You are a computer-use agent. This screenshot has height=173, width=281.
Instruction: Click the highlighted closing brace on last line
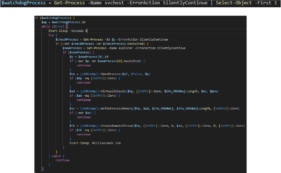(x=42, y=169)
